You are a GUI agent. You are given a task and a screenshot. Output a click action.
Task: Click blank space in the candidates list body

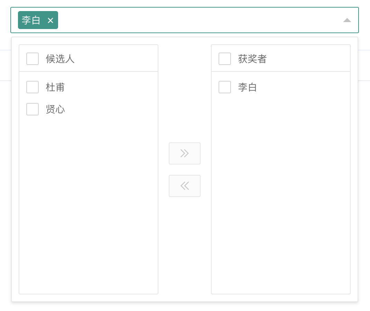[x=89, y=207]
